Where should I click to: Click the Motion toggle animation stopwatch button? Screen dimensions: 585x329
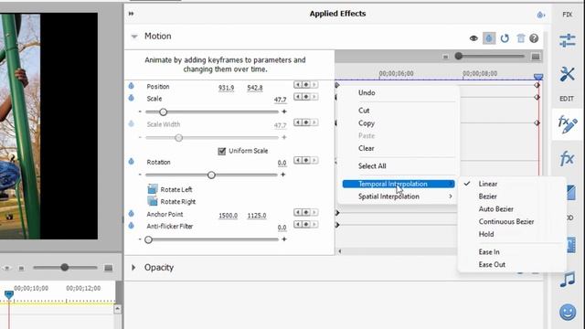[x=489, y=38]
